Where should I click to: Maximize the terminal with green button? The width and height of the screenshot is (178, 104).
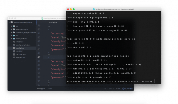point(74,9)
